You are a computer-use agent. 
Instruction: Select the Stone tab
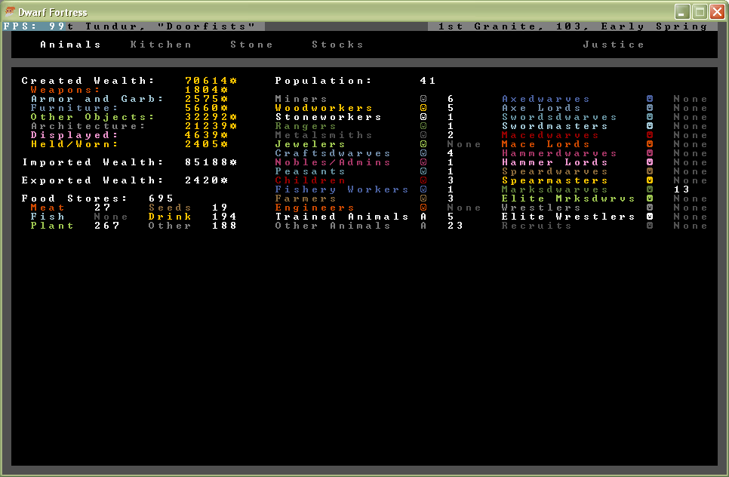coord(252,45)
